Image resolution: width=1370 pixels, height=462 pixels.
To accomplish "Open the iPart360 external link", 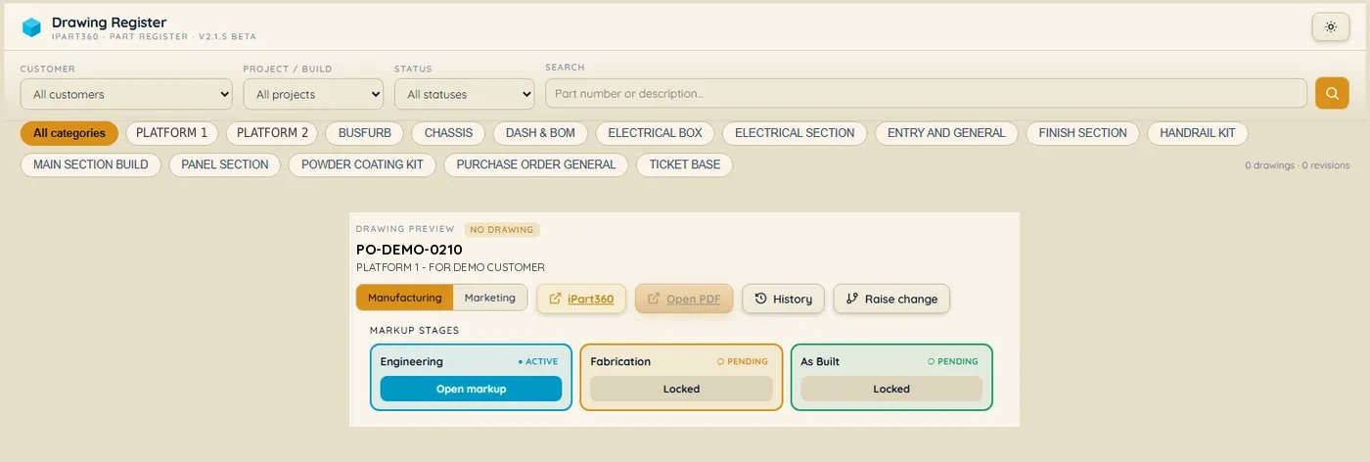I will pos(581,299).
